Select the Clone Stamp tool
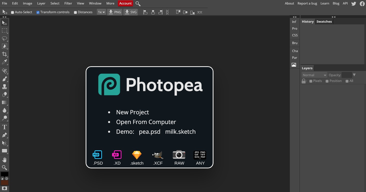 (x=4, y=87)
